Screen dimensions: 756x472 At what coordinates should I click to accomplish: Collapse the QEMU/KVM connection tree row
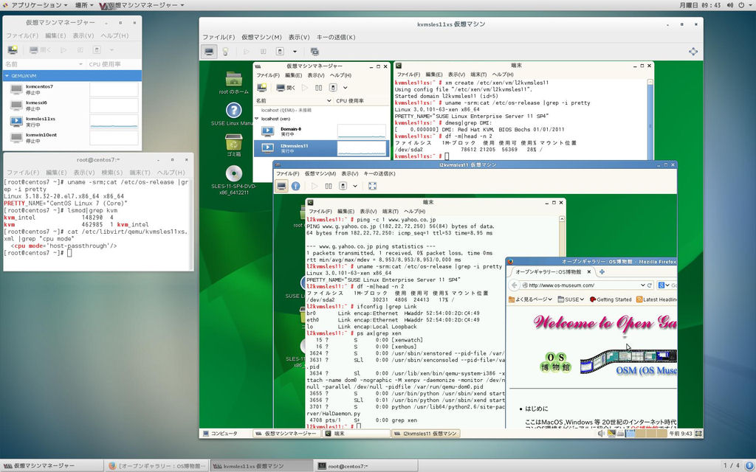(7, 76)
